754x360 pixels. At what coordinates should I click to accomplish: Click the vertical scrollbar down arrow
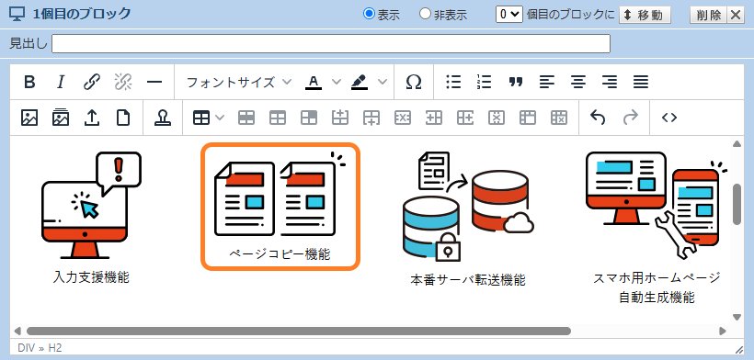tap(737, 317)
